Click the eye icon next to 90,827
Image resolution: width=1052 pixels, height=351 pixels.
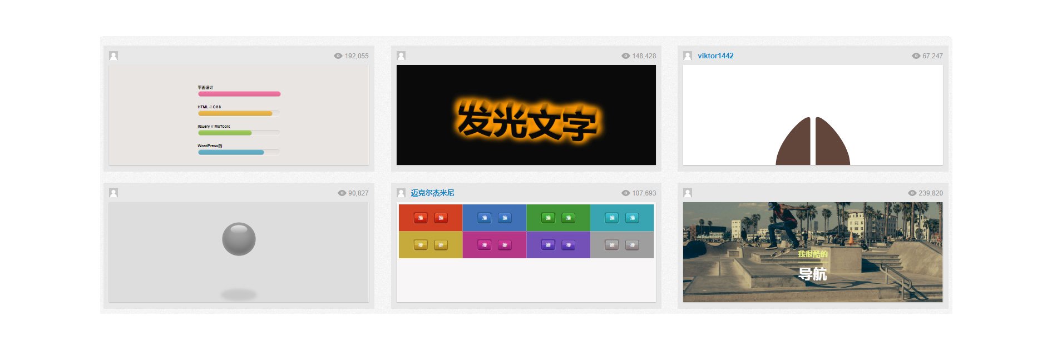point(342,193)
